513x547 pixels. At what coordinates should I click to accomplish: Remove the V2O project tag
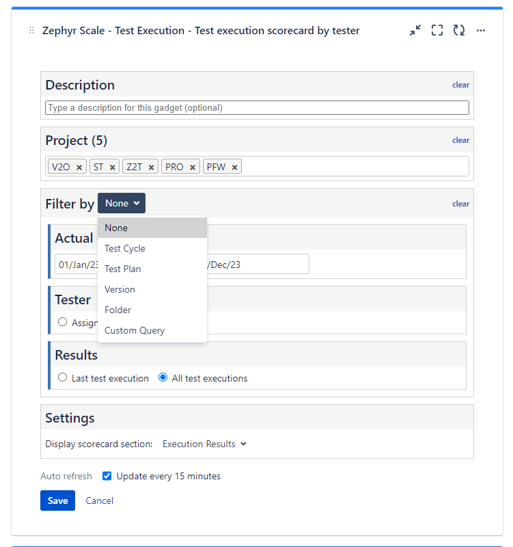pyautogui.click(x=79, y=167)
